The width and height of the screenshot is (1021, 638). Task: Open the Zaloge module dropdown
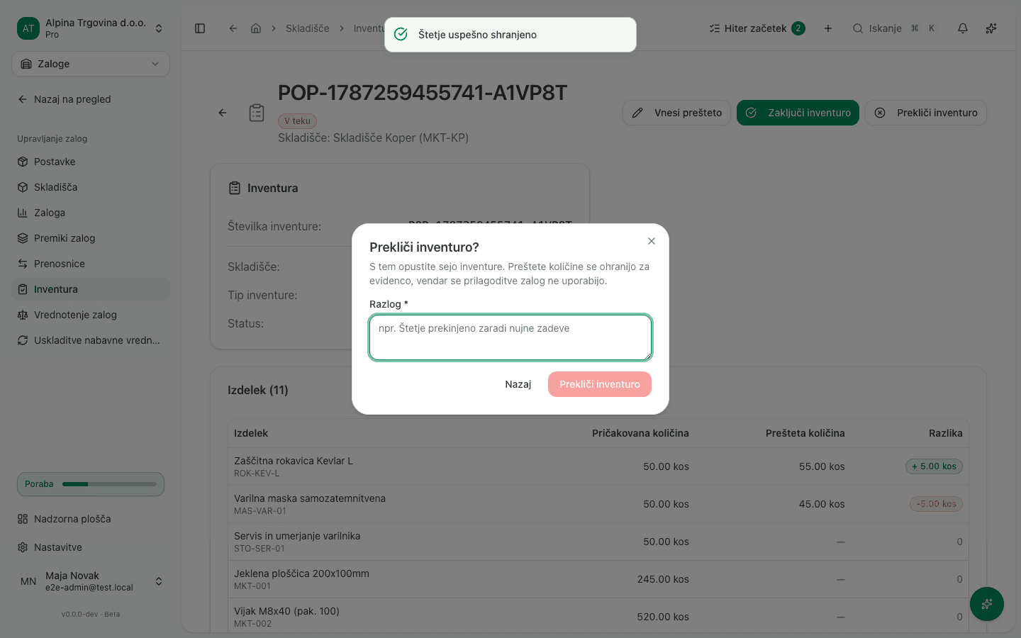click(91, 64)
